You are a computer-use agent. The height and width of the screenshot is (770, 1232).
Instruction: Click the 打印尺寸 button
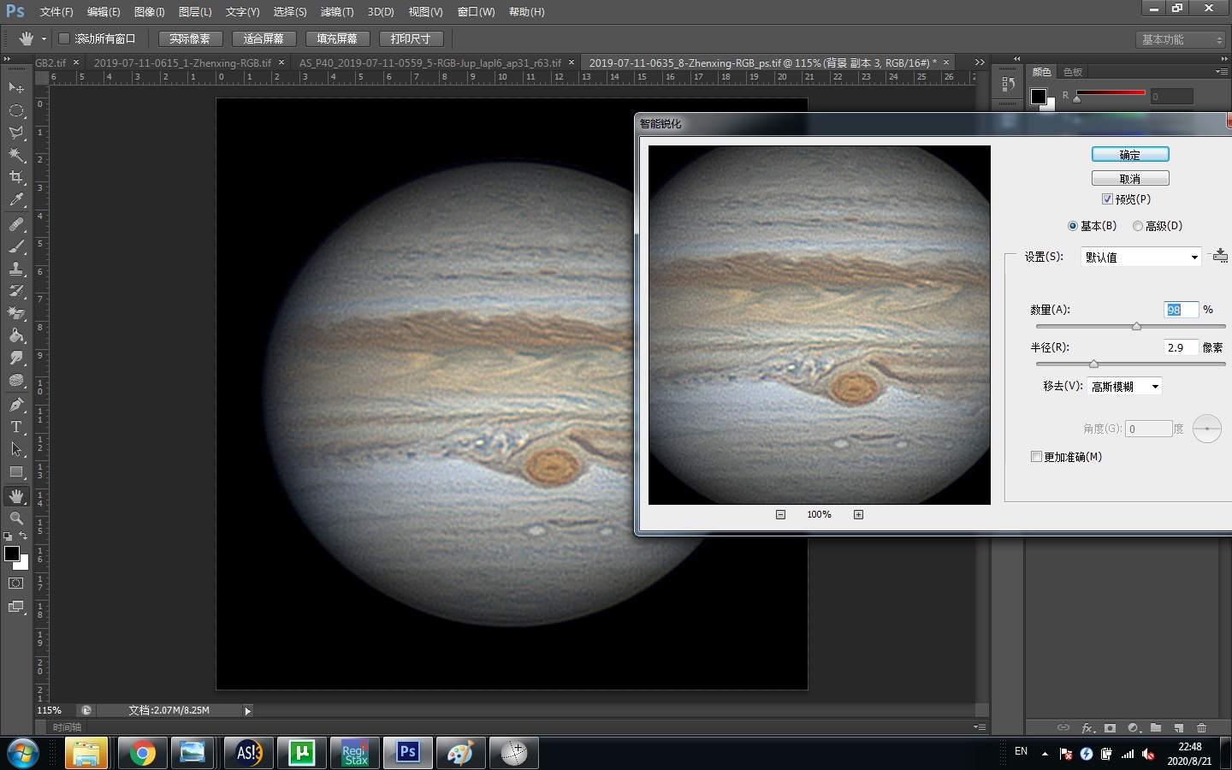click(411, 38)
